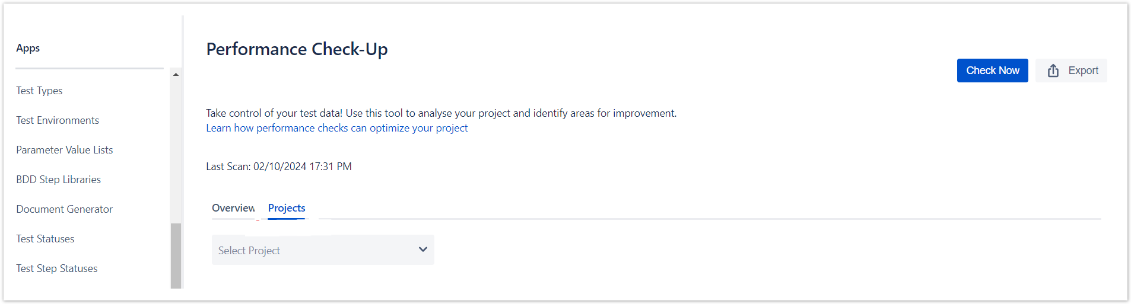Open Test Step Statuses
Screen dimensions: 1131x304
pos(56,268)
